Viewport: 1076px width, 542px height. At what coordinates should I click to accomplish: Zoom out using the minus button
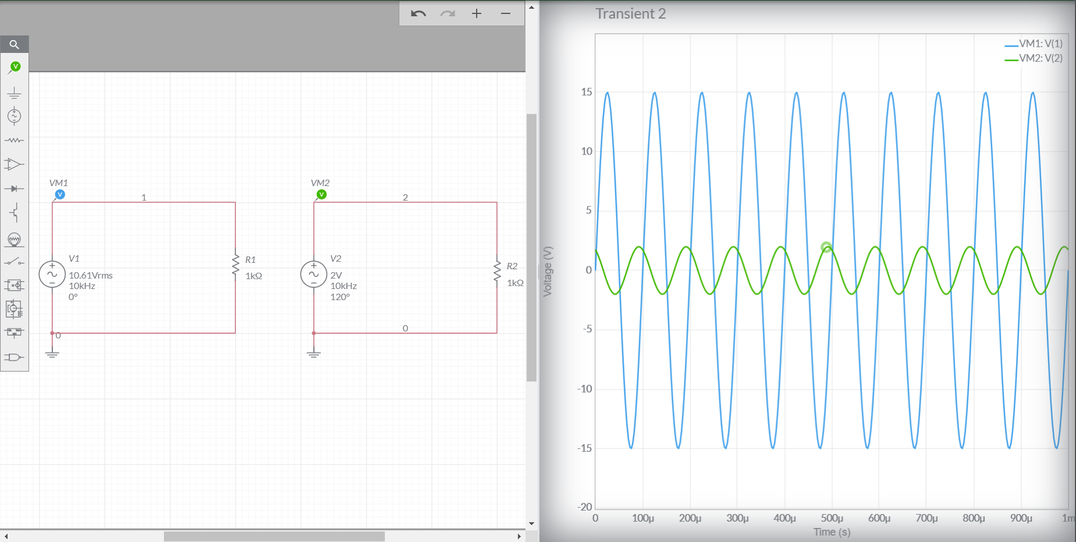[x=505, y=14]
